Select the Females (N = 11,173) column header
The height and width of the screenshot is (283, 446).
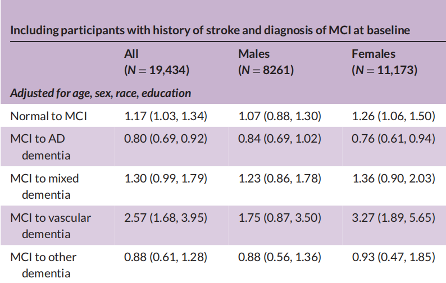[385, 62]
